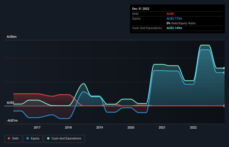This screenshot has width=229, height=147.
Task: Click the Debt value AU$0 in tooltip
Action: click(x=170, y=14)
